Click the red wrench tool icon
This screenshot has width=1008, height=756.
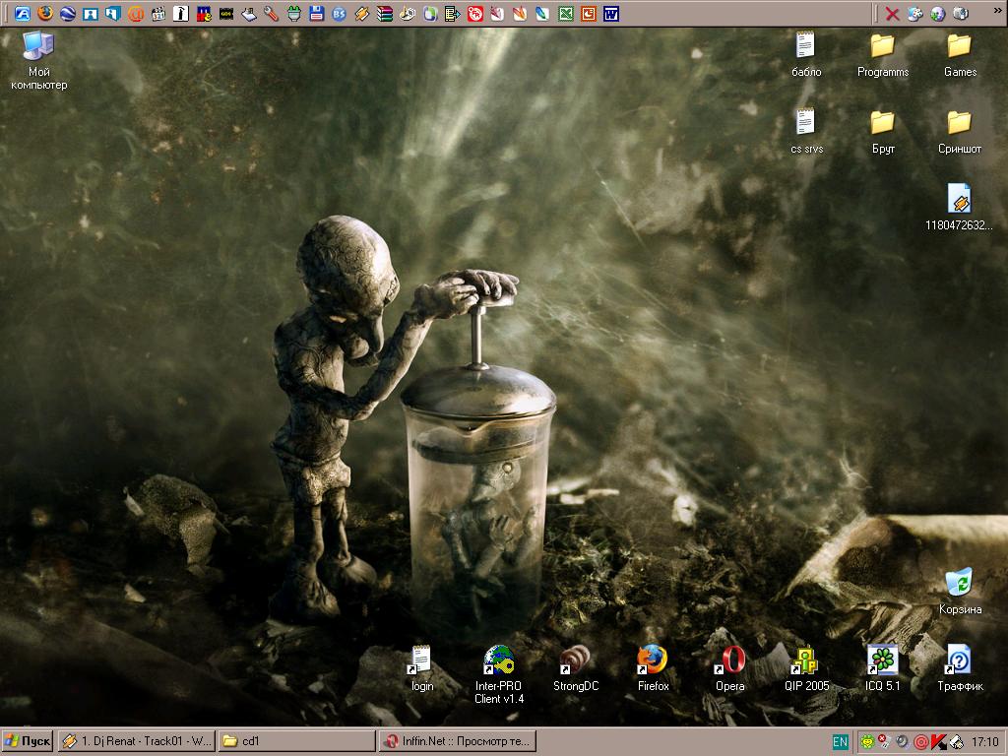272,14
